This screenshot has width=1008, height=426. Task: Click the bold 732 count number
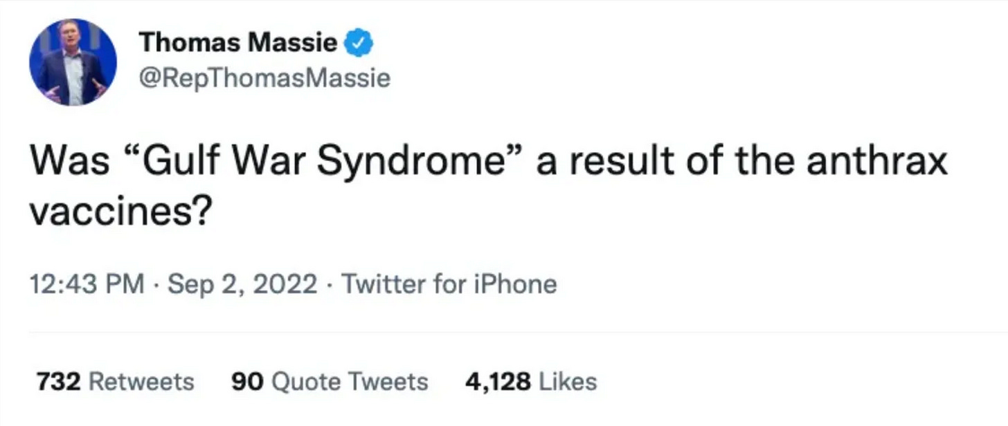pos(59,381)
